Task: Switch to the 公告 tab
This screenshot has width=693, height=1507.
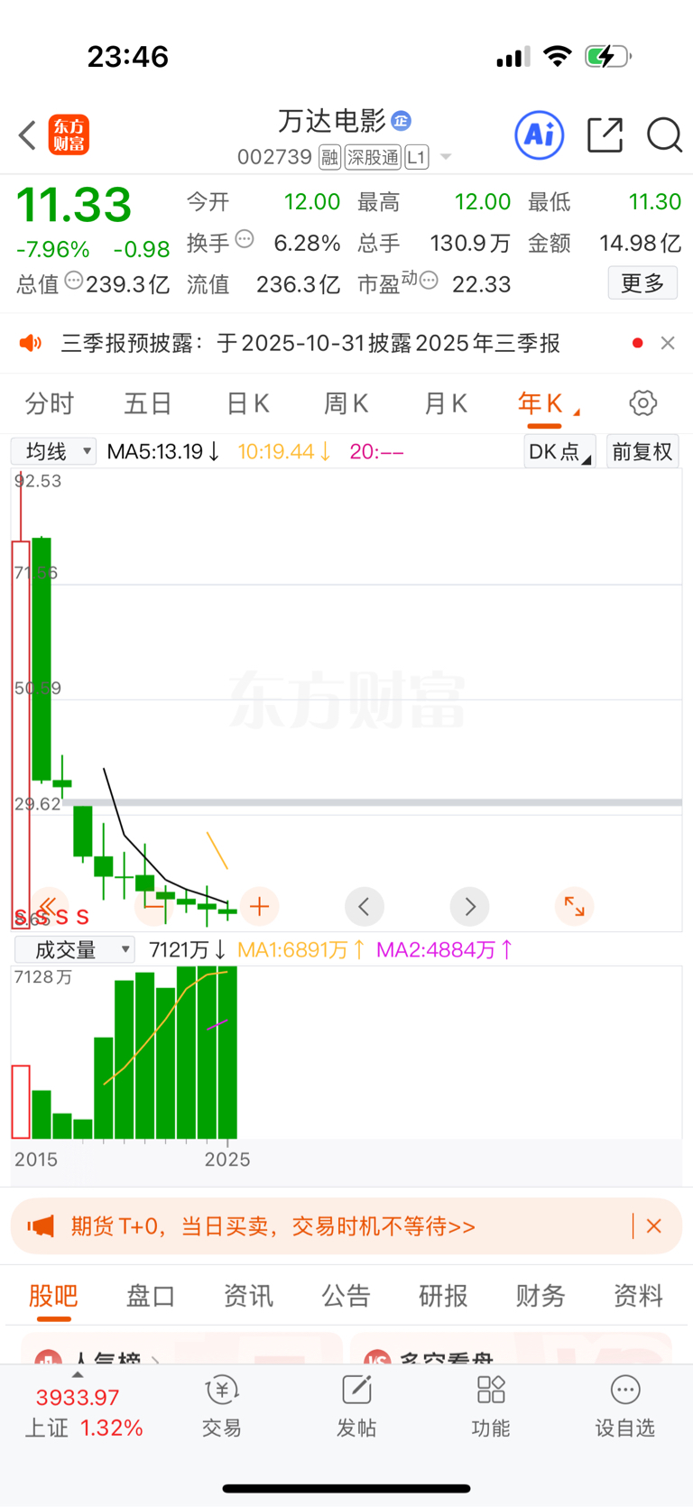Action: pos(346,1296)
